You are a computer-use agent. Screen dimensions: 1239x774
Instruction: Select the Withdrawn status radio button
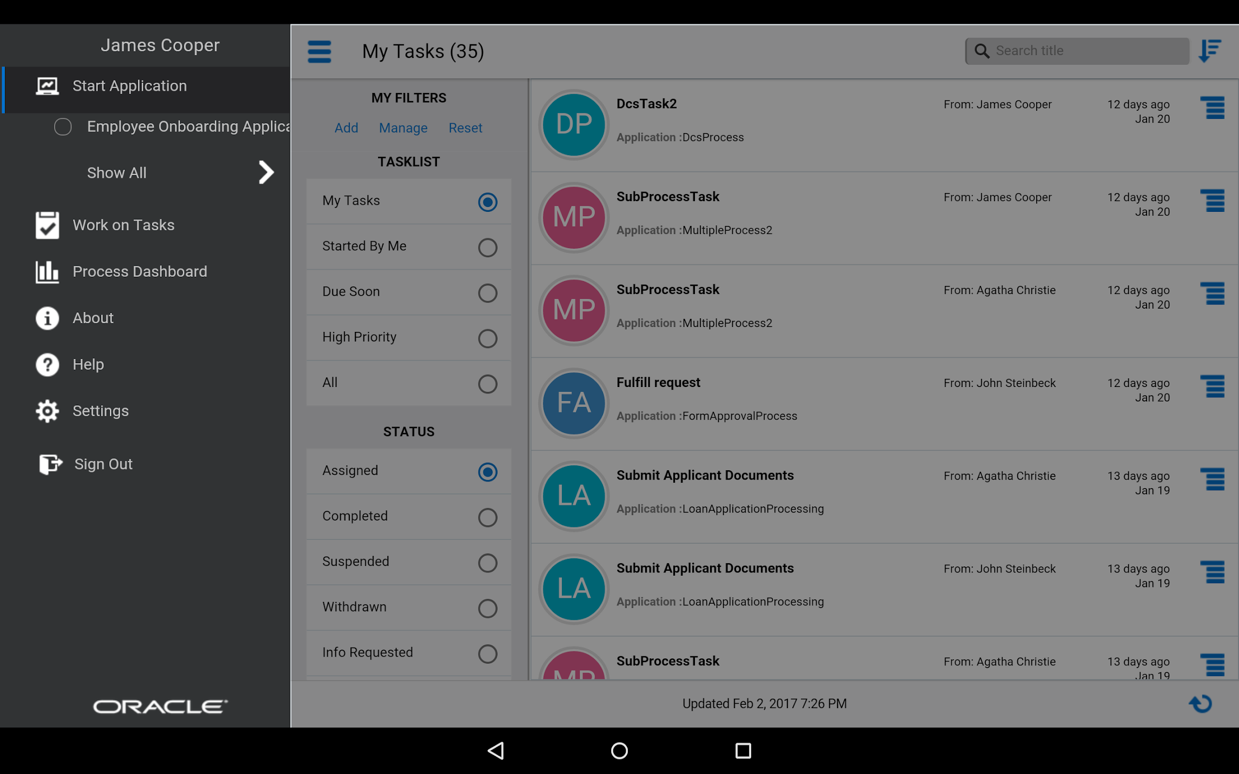(487, 608)
